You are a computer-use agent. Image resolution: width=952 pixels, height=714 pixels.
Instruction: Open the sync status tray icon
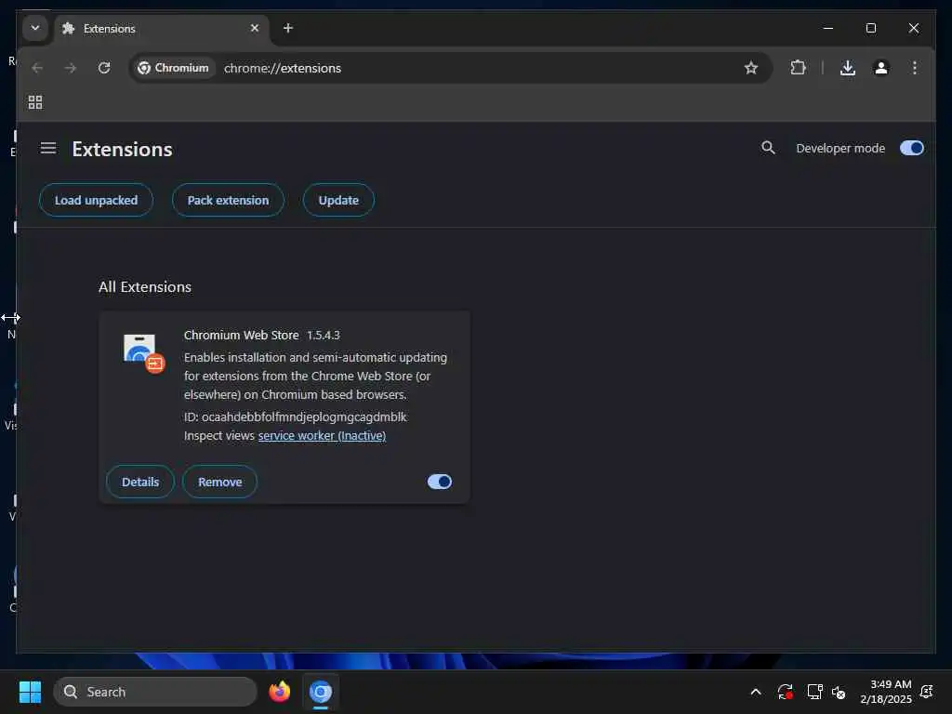tap(785, 692)
